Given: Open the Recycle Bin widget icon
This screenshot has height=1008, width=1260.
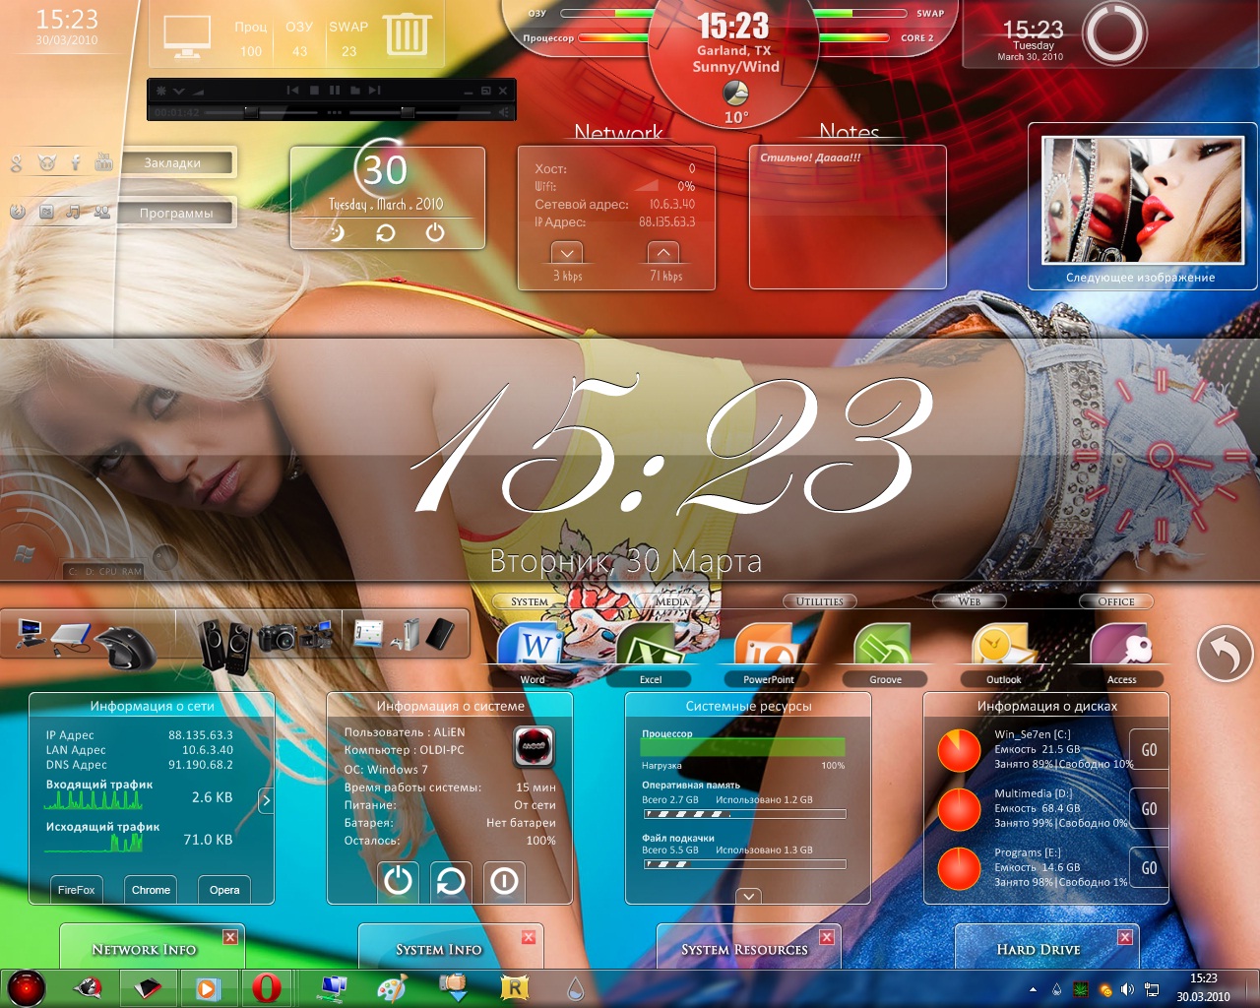Looking at the screenshot, I should click(x=407, y=34).
